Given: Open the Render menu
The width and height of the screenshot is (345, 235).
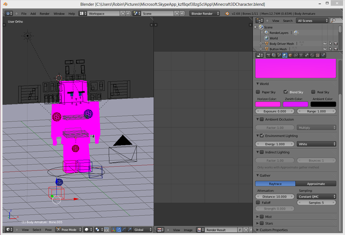Looking at the screenshot, I should [45, 14].
